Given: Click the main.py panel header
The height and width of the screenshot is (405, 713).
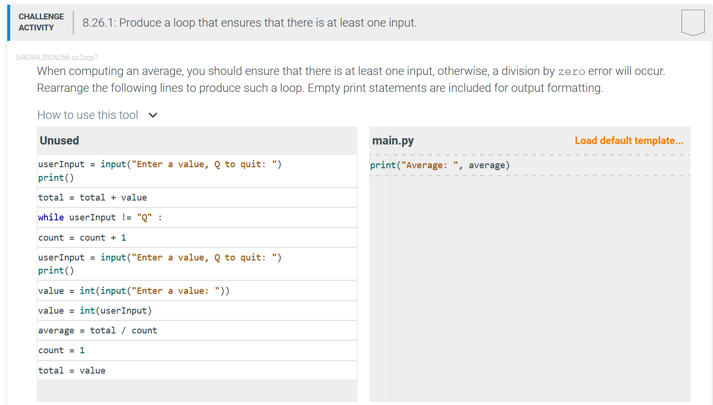Looking at the screenshot, I should (393, 140).
